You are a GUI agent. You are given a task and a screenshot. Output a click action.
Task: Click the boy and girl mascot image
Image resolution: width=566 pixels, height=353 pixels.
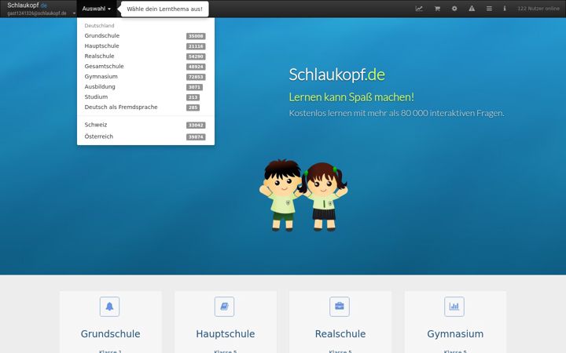pyautogui.click(x=303, y=195)
